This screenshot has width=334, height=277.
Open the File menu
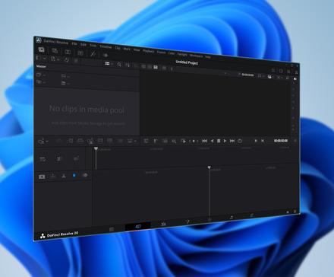(74, 43)
